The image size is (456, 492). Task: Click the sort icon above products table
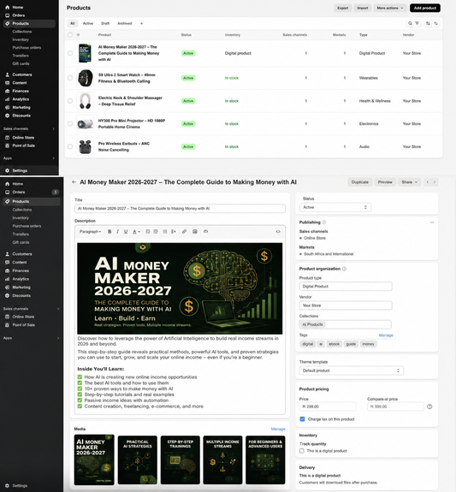point(428,23)
